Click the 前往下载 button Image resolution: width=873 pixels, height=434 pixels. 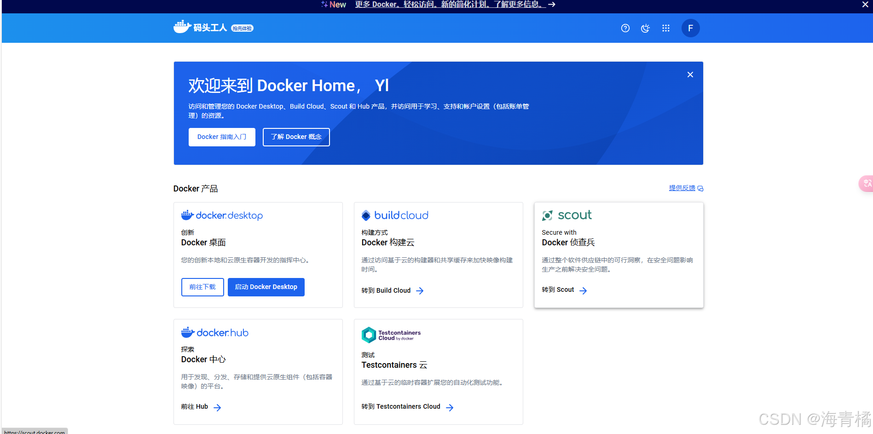(x=202, y=287)
